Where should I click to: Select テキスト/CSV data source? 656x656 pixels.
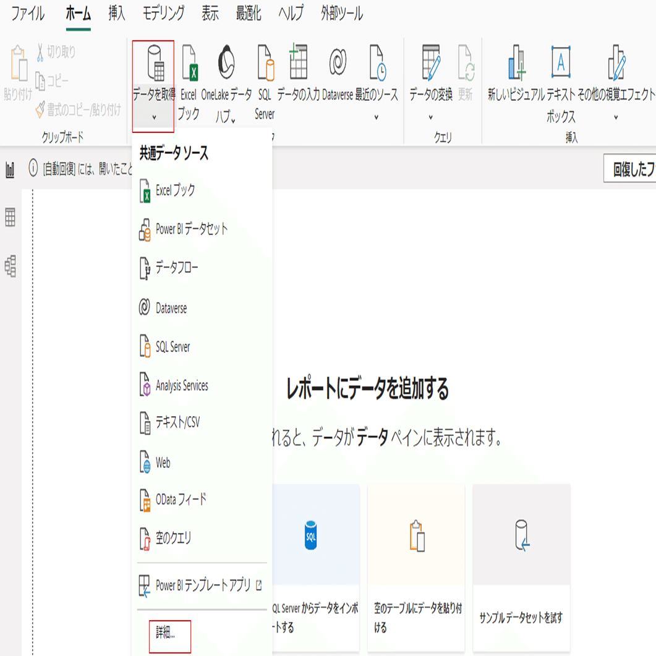(x=202, y=422)
